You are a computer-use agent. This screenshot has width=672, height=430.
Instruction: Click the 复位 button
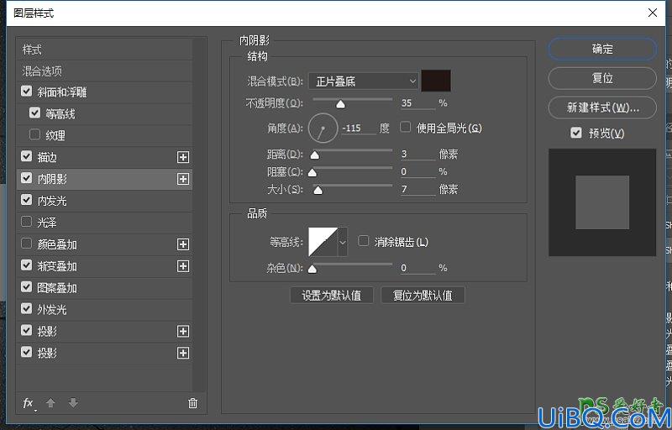[x=602, y=78]
